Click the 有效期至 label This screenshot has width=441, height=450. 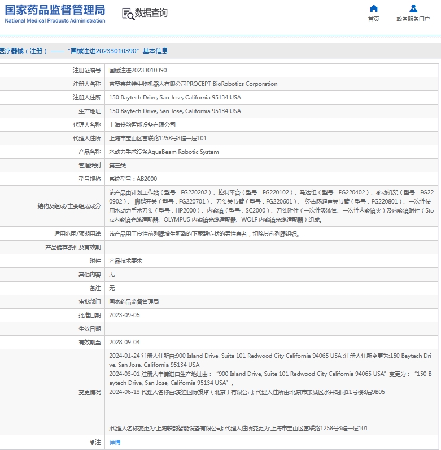[90, 343]
